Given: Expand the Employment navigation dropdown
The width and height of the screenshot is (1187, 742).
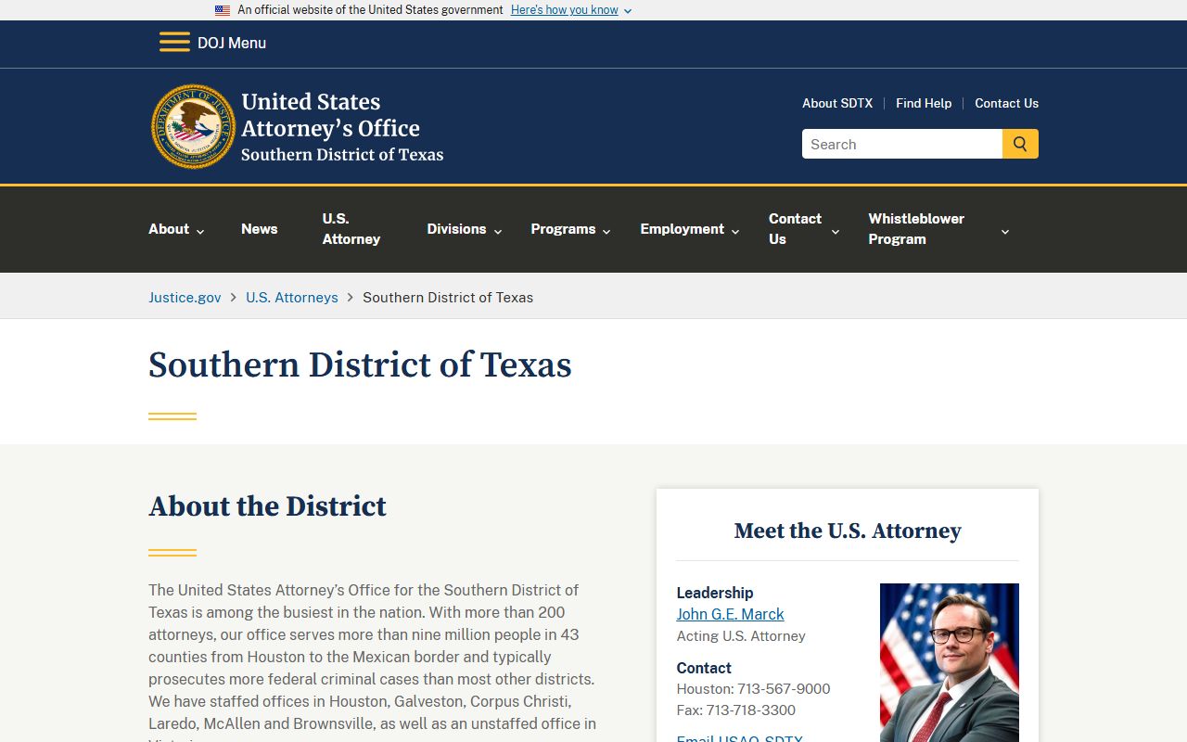Looking at the screenshot, I should [690, 229].
